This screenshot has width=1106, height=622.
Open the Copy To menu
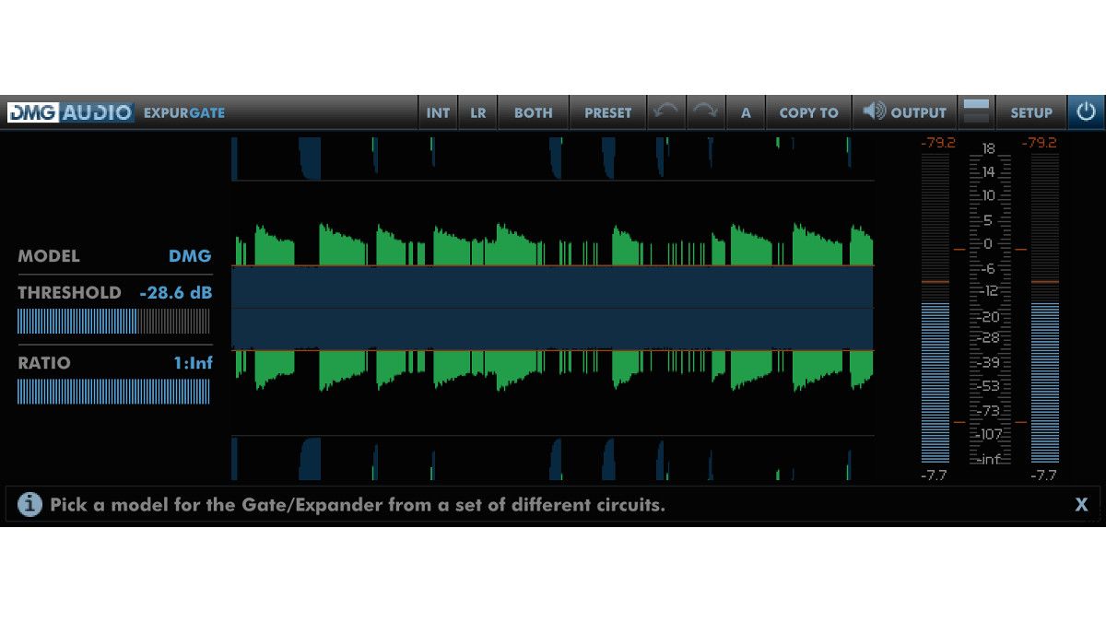click(x=809, y=112)
